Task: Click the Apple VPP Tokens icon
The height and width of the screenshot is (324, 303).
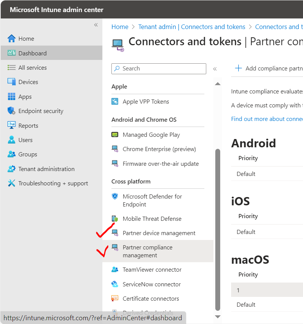Action: pos(115,101)
